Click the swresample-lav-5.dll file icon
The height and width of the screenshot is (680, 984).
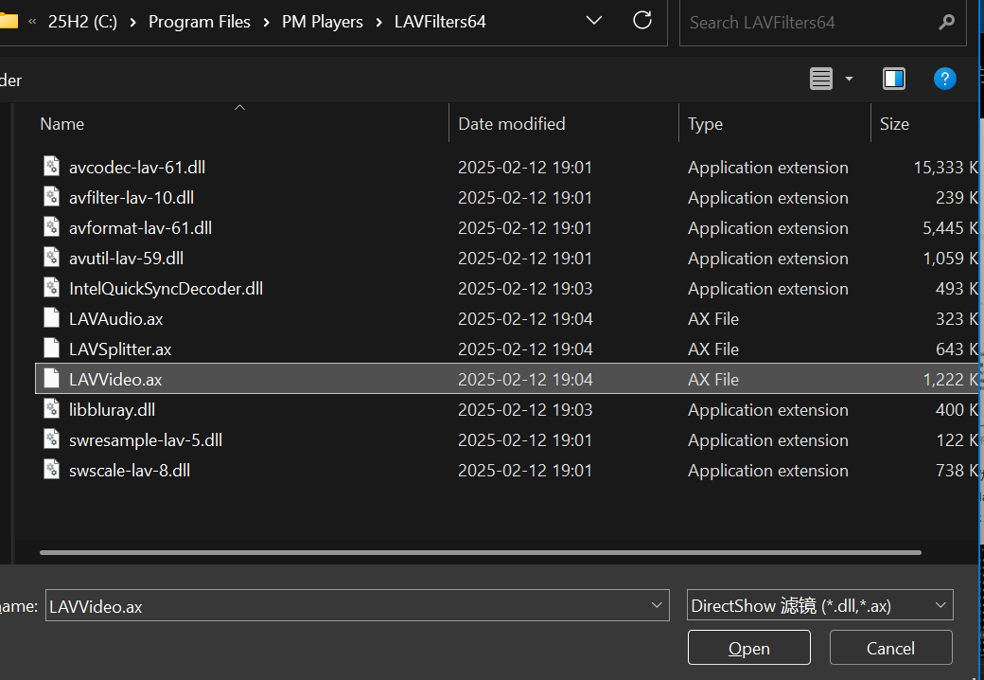click(51, 438)
